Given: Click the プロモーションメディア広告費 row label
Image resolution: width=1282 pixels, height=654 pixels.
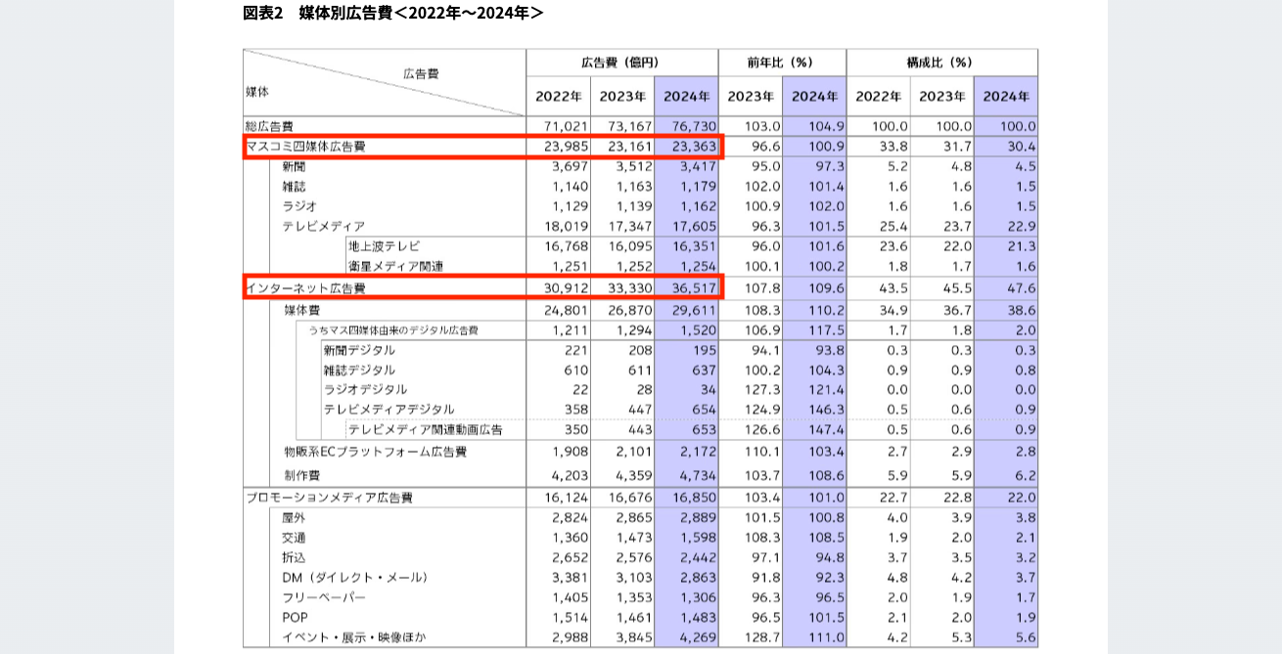Looking at the screenshot, I should click(x=329, y=497).
